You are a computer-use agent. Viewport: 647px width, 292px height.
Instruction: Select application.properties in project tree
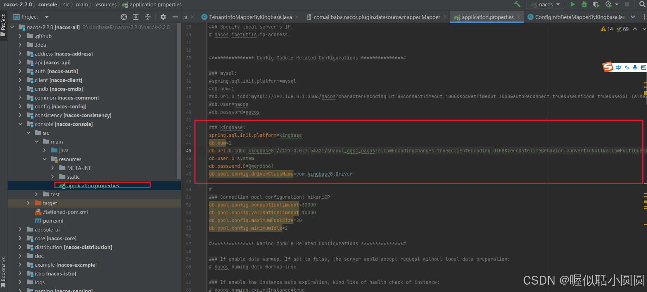coord(93,185)
